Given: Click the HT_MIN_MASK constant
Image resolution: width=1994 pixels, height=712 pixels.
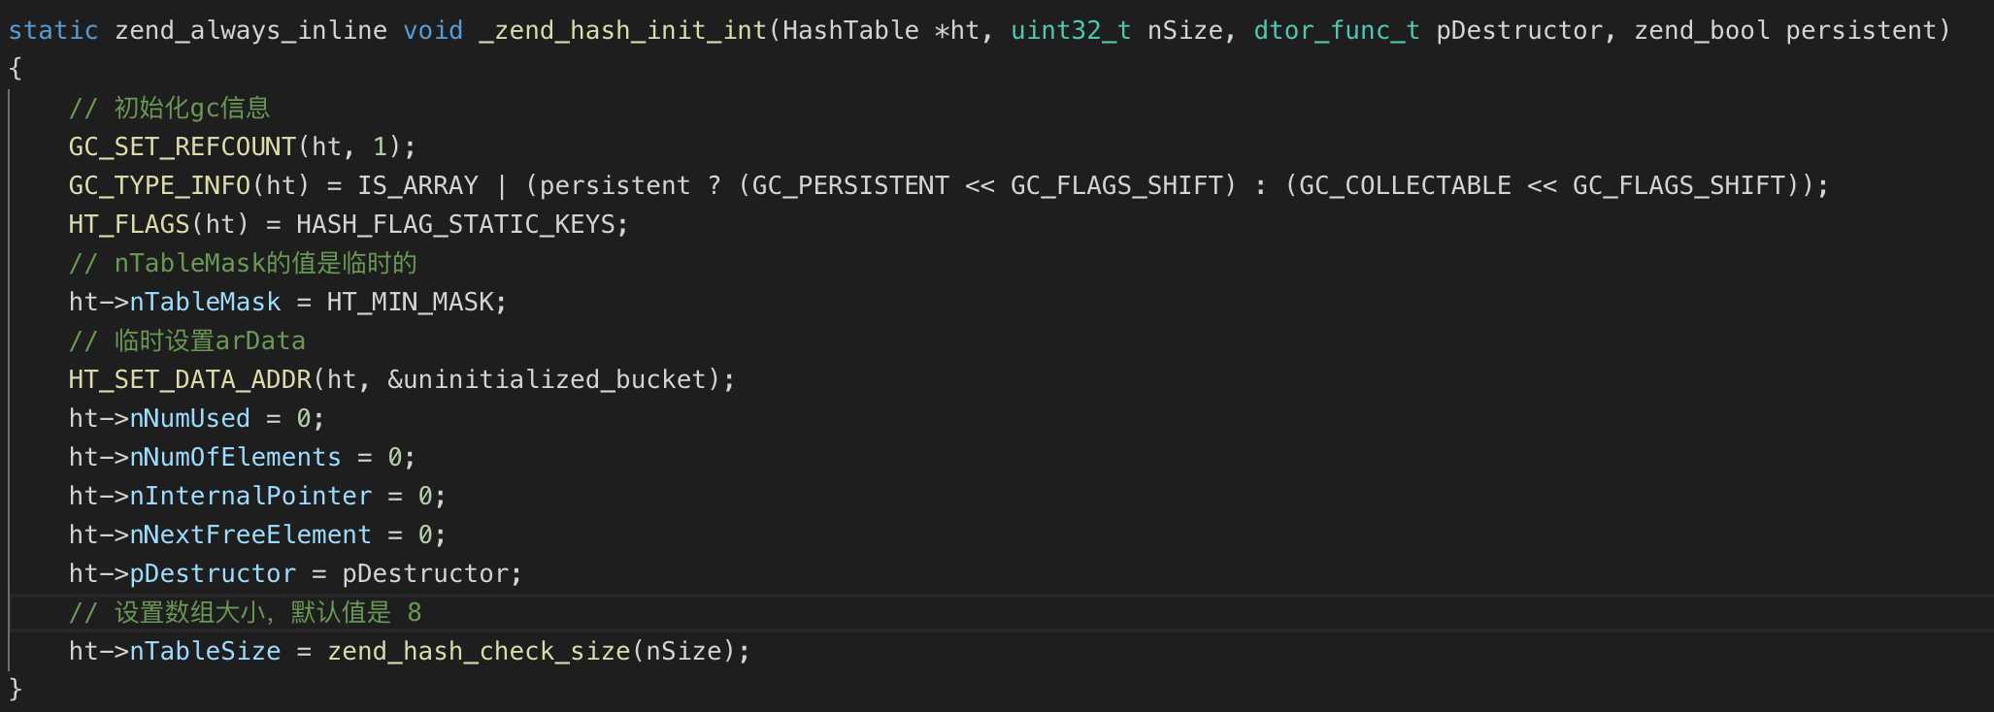Looking at the screenshot, I should (x=410, y=302).
